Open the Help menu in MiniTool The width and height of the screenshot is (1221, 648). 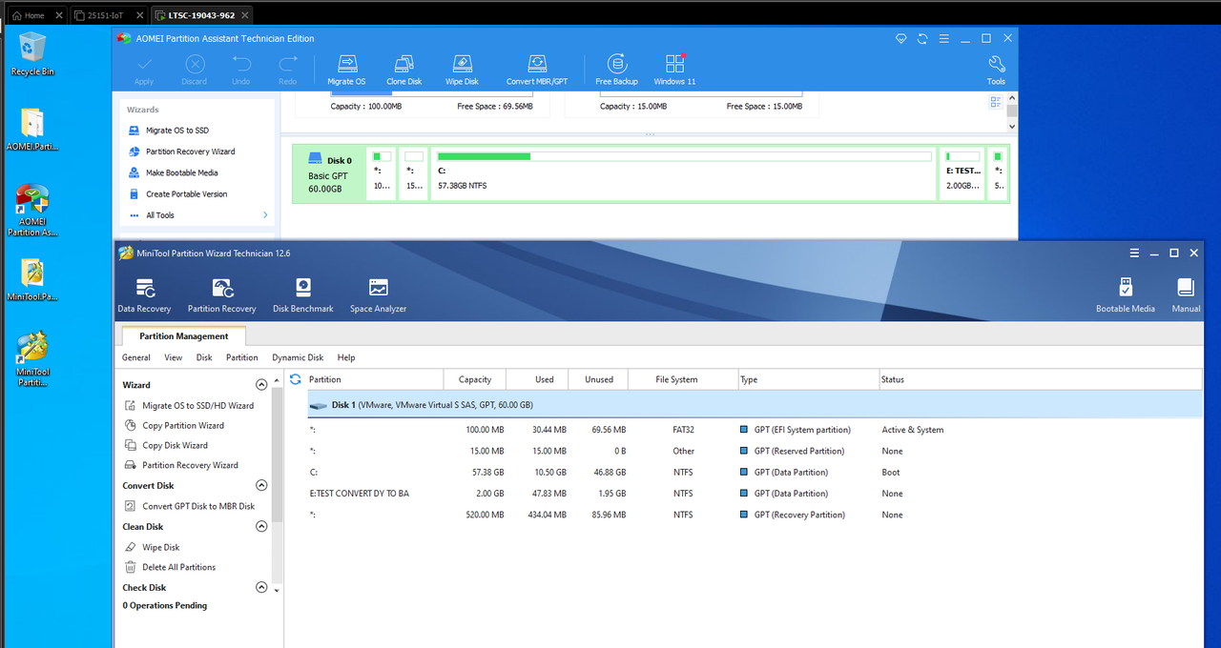coord(346,357)
